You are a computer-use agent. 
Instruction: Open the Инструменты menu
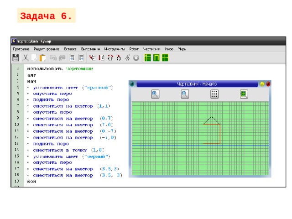tap(115, 49)
